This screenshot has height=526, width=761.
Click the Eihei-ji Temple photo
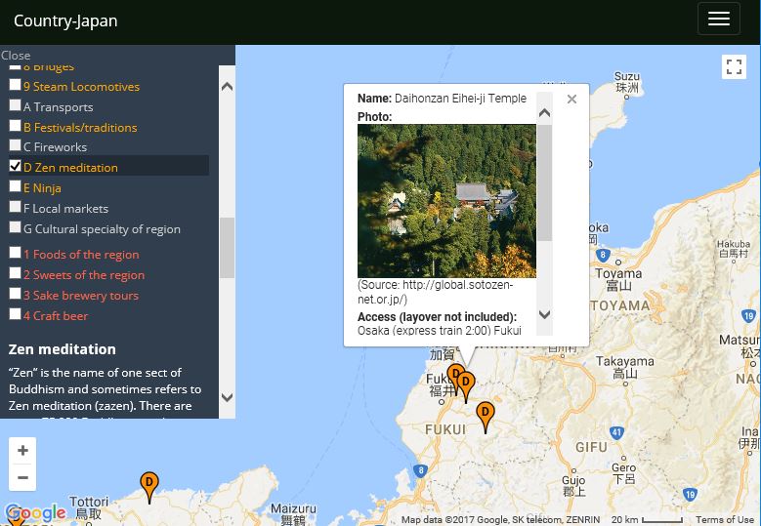click(446, 201)
